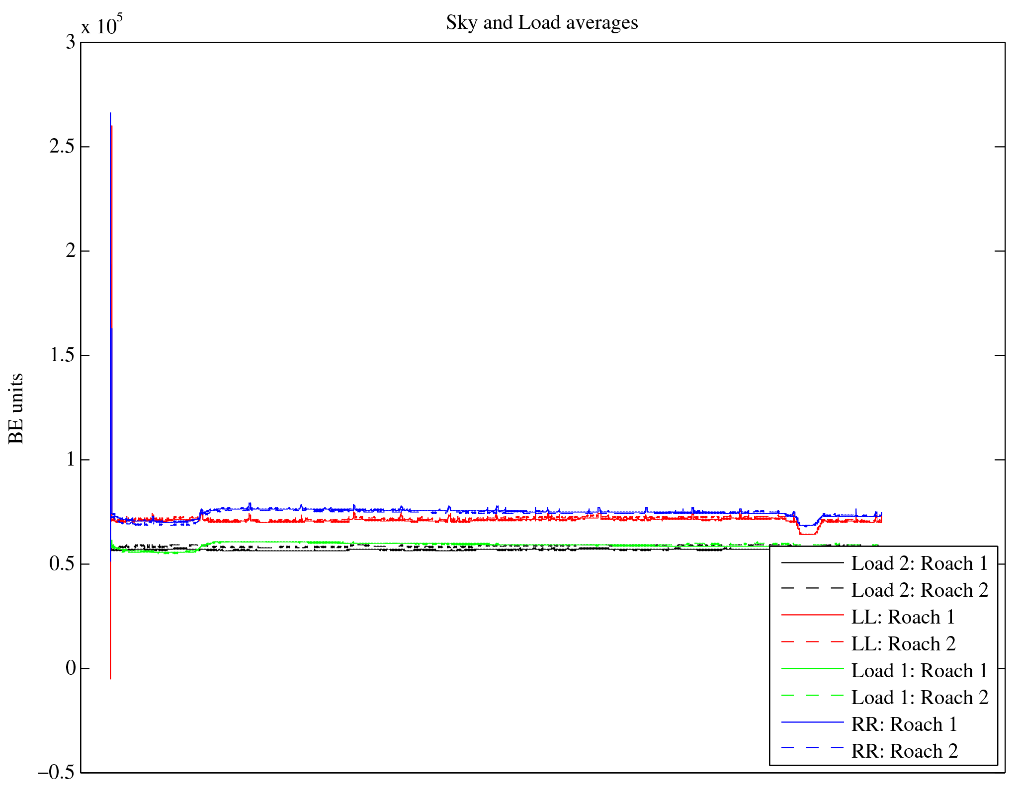The image size is (1019, 791).
Task: Select 'Load 2: Roach 2' legend label
Action: tap(920, 590)
